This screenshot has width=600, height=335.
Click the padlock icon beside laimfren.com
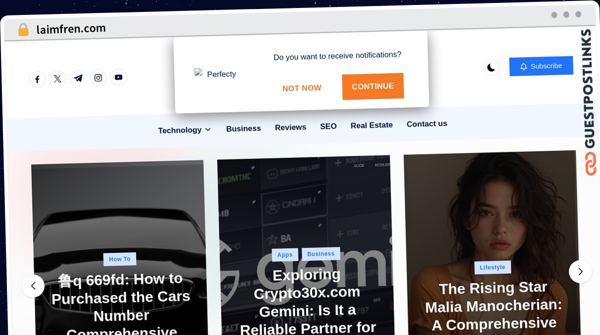tap(23, 29)
